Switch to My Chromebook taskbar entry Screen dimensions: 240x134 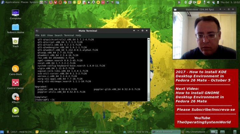point(195,132)
